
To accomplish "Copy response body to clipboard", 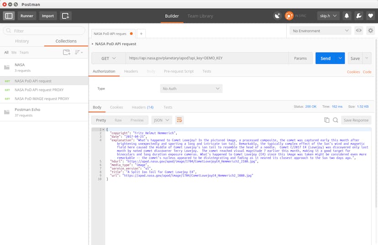I will (x=327, y=120).
